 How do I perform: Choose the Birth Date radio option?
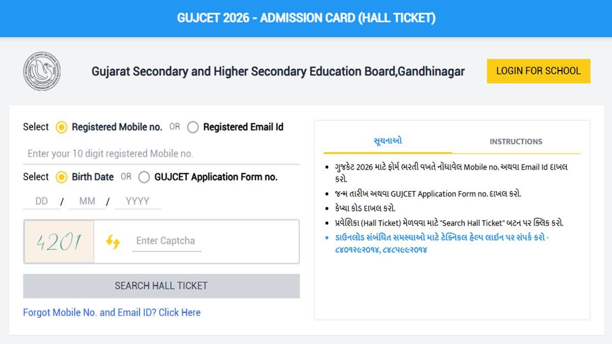click(x=62, y=177)
